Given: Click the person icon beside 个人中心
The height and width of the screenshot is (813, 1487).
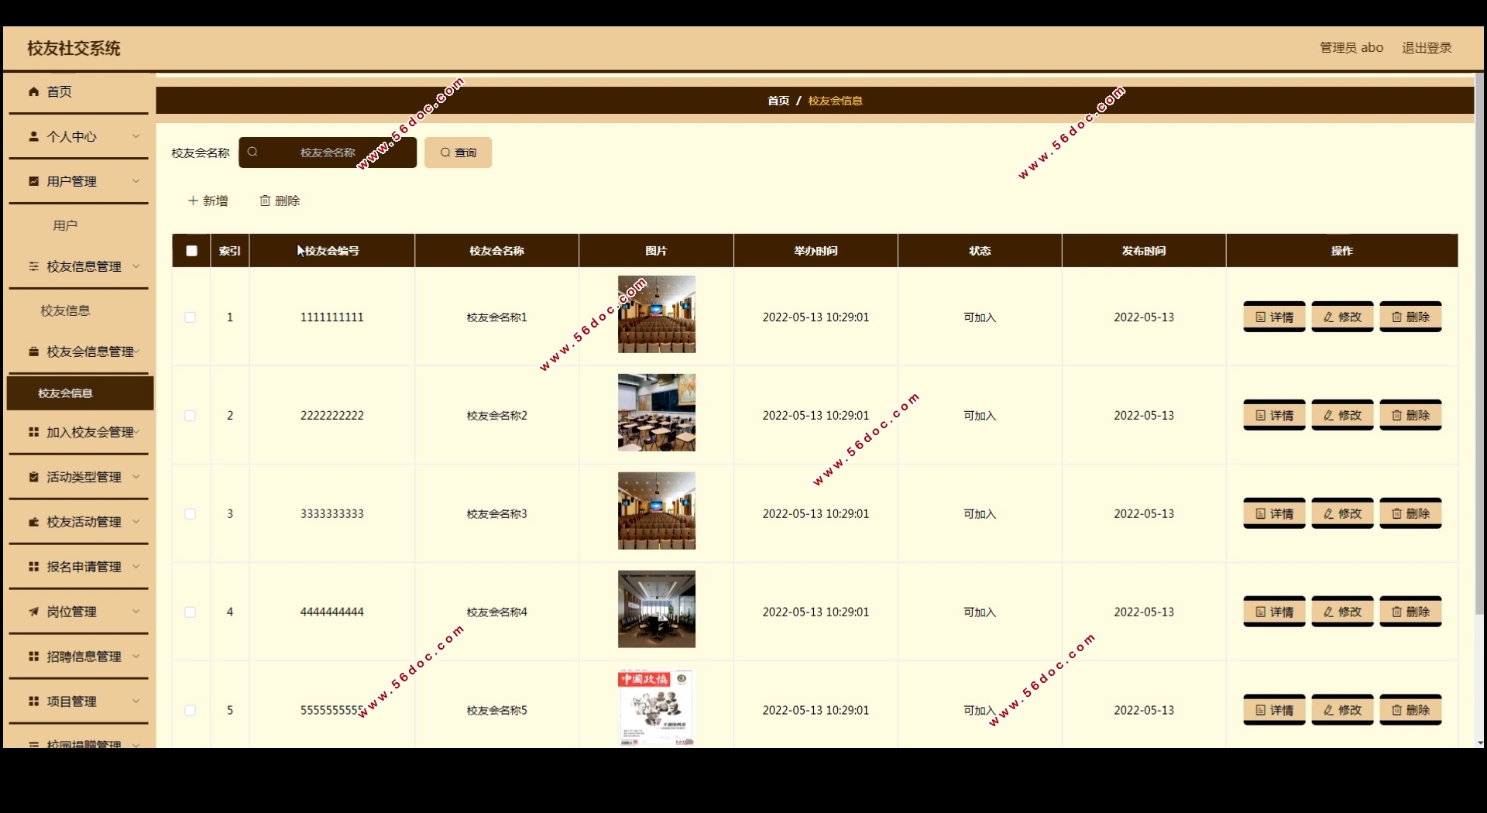Looking at the screenshot, I should coord(33,136).
